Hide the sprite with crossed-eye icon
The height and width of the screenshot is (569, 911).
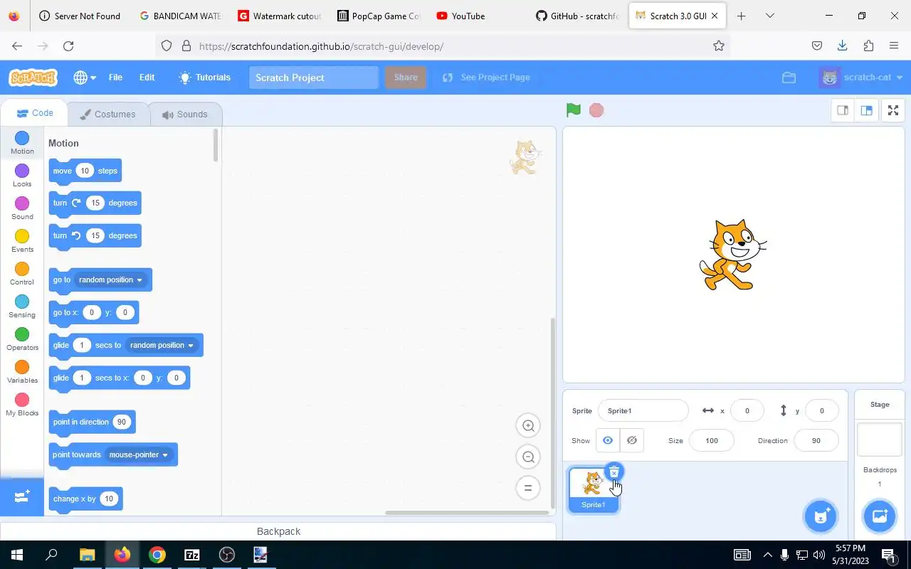click(x=632, y=440)
